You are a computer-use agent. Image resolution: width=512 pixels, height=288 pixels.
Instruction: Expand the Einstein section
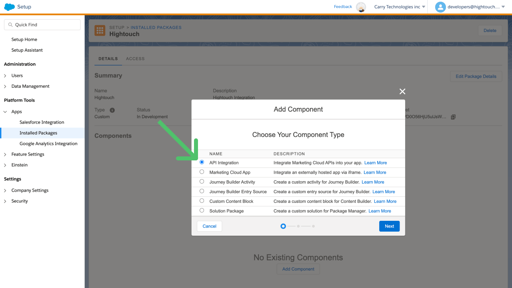point(5,165)
